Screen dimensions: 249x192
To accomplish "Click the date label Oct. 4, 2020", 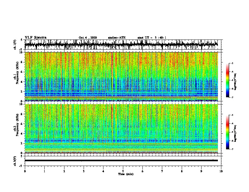I will click(x=88, y=38).
